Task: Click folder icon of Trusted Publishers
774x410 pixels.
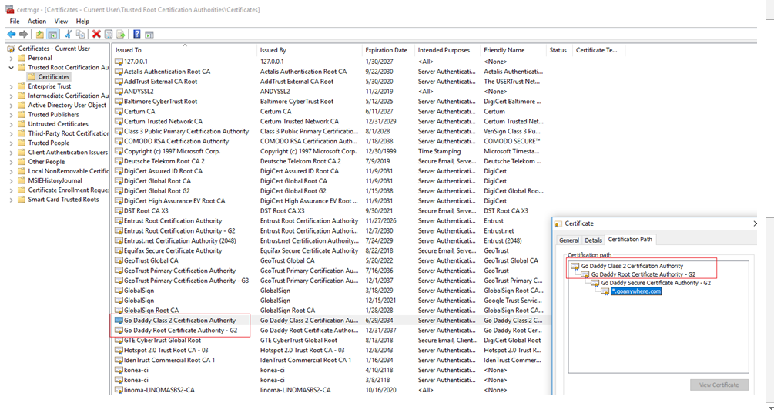Action: tap(22, 115)
